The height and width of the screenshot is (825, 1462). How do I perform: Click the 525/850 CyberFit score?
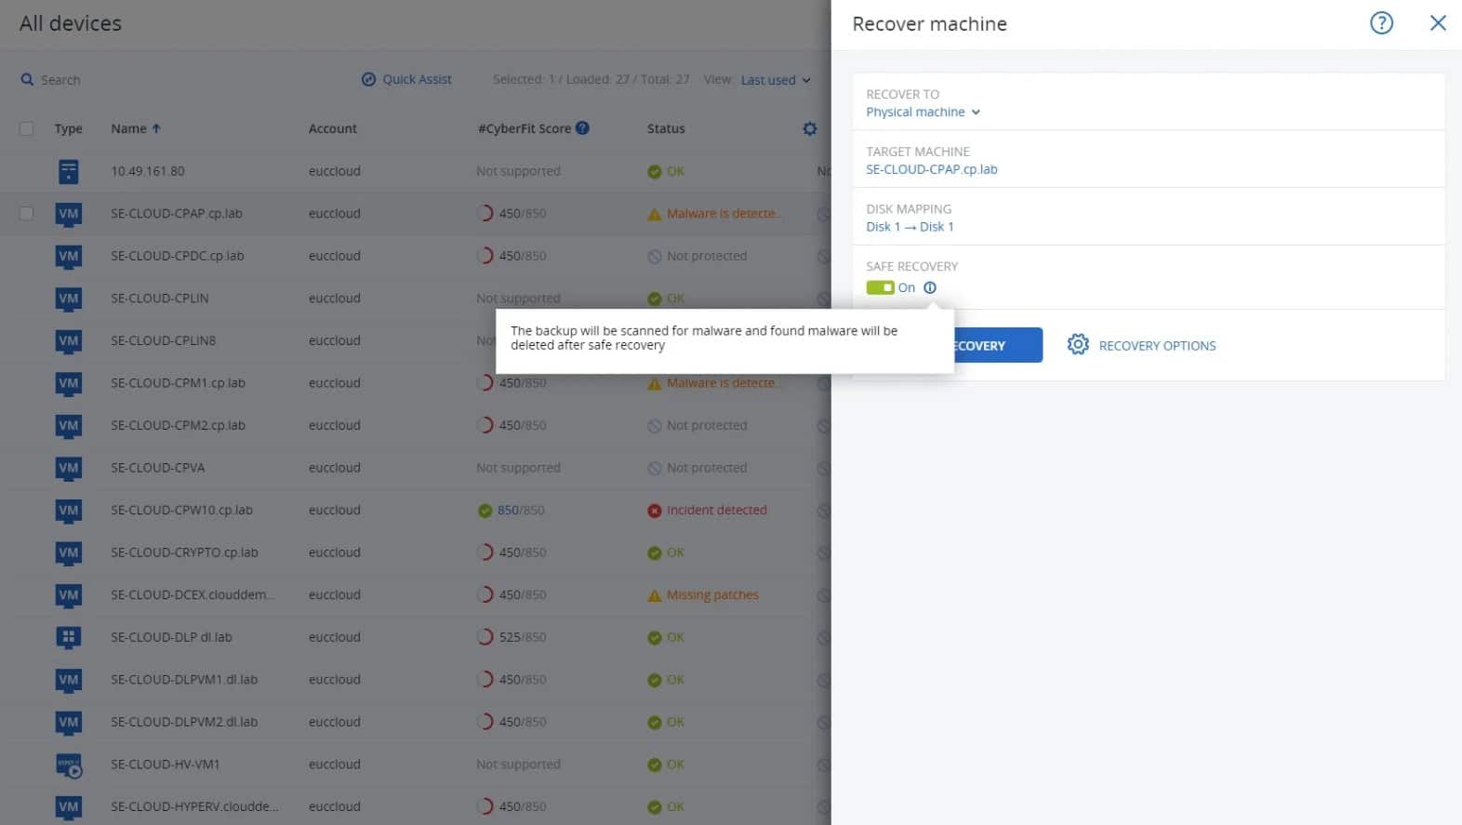point(512,637)
